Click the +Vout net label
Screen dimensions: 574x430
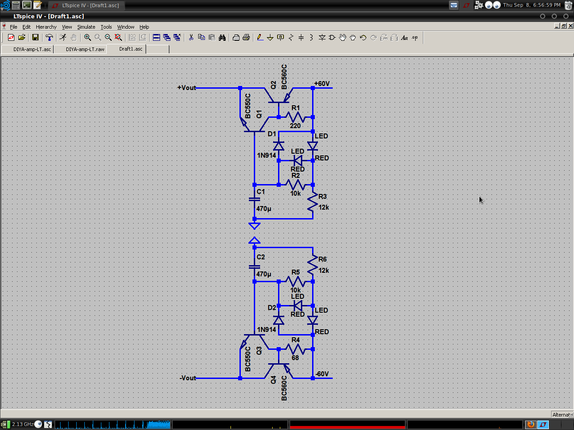point(187,88)
